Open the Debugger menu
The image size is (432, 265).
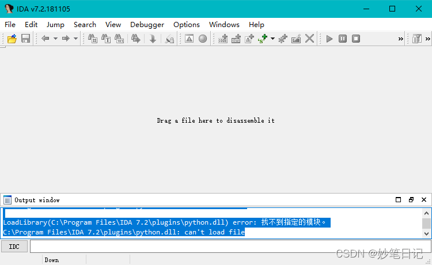click(147, 25)
